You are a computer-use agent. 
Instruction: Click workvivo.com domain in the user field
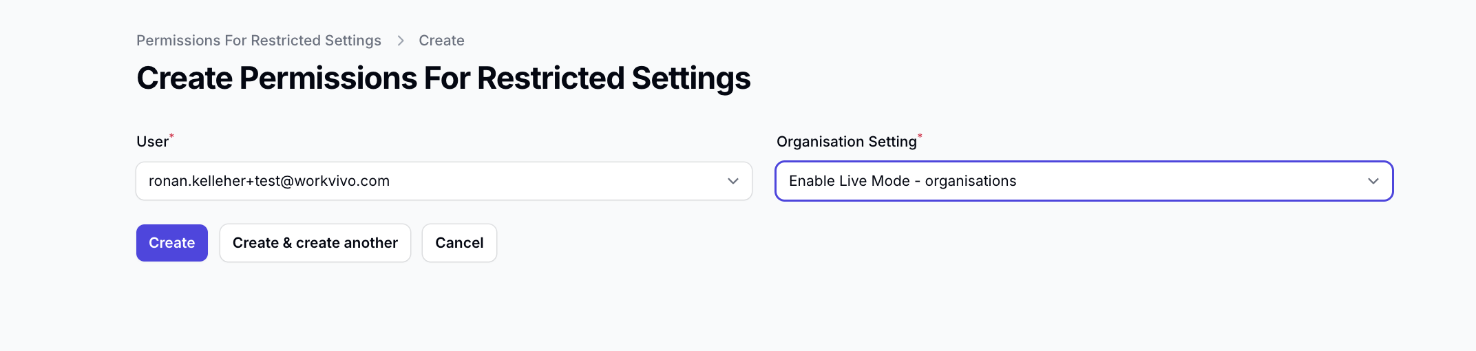point(342,181)
